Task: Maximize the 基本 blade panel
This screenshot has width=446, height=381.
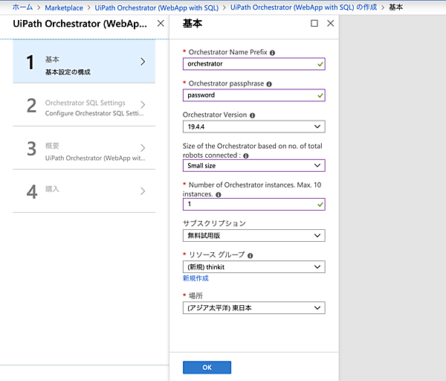Action: pos(314,23)
